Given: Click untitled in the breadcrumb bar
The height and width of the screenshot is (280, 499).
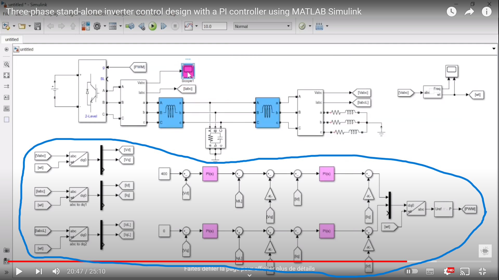Looking at the screenshot, I should pyautogui.click(x=27, y=49).
